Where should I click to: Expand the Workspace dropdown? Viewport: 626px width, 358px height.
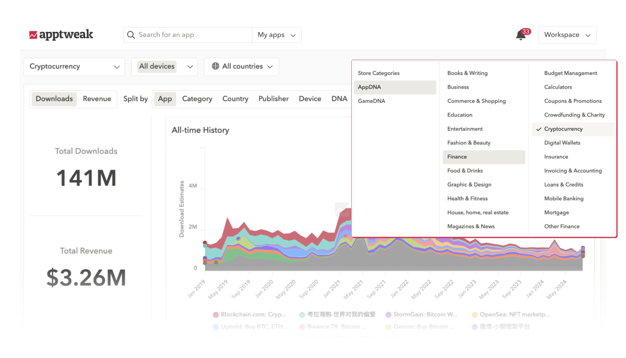pos(567,35)
